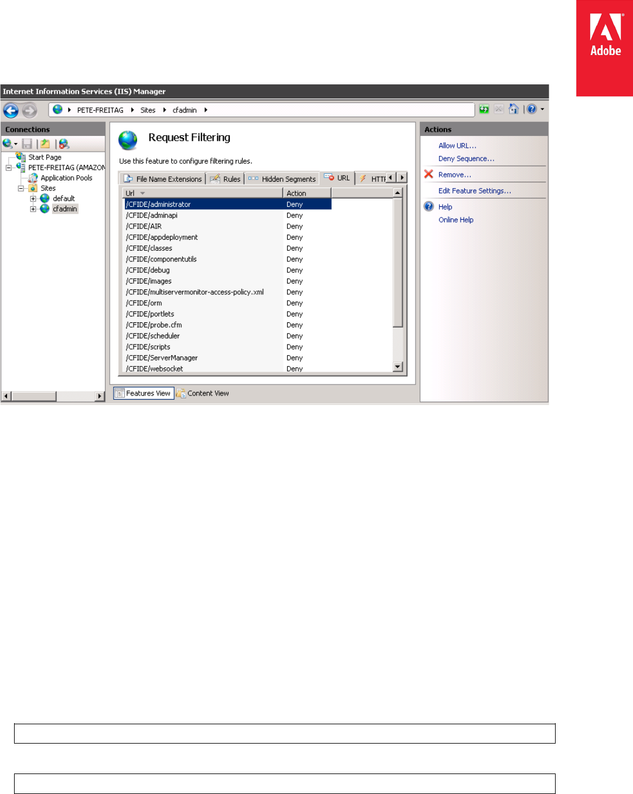Select the /CFIDE/classes row
633x794 pixels.
(227, 248)
